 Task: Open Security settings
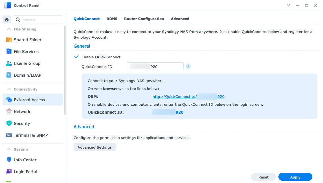click(22, 124)
